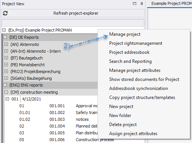Screen dimensions: 192x143
Task: Expand the (AN) Aktennotiz node
Action: click(x=6, y=44)
